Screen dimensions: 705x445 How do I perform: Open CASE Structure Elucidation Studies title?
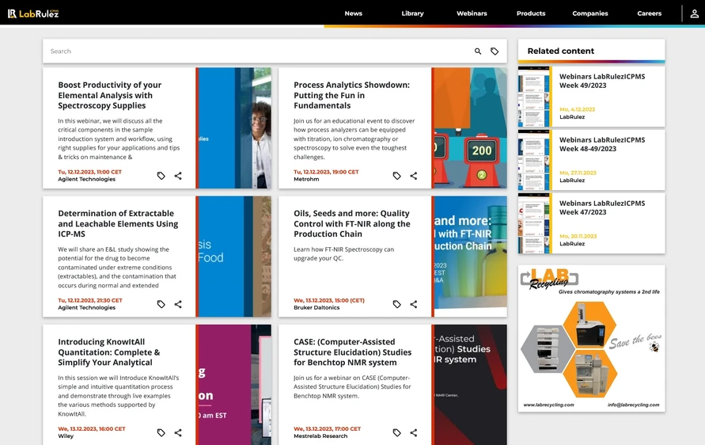click(x=353, y=352)
